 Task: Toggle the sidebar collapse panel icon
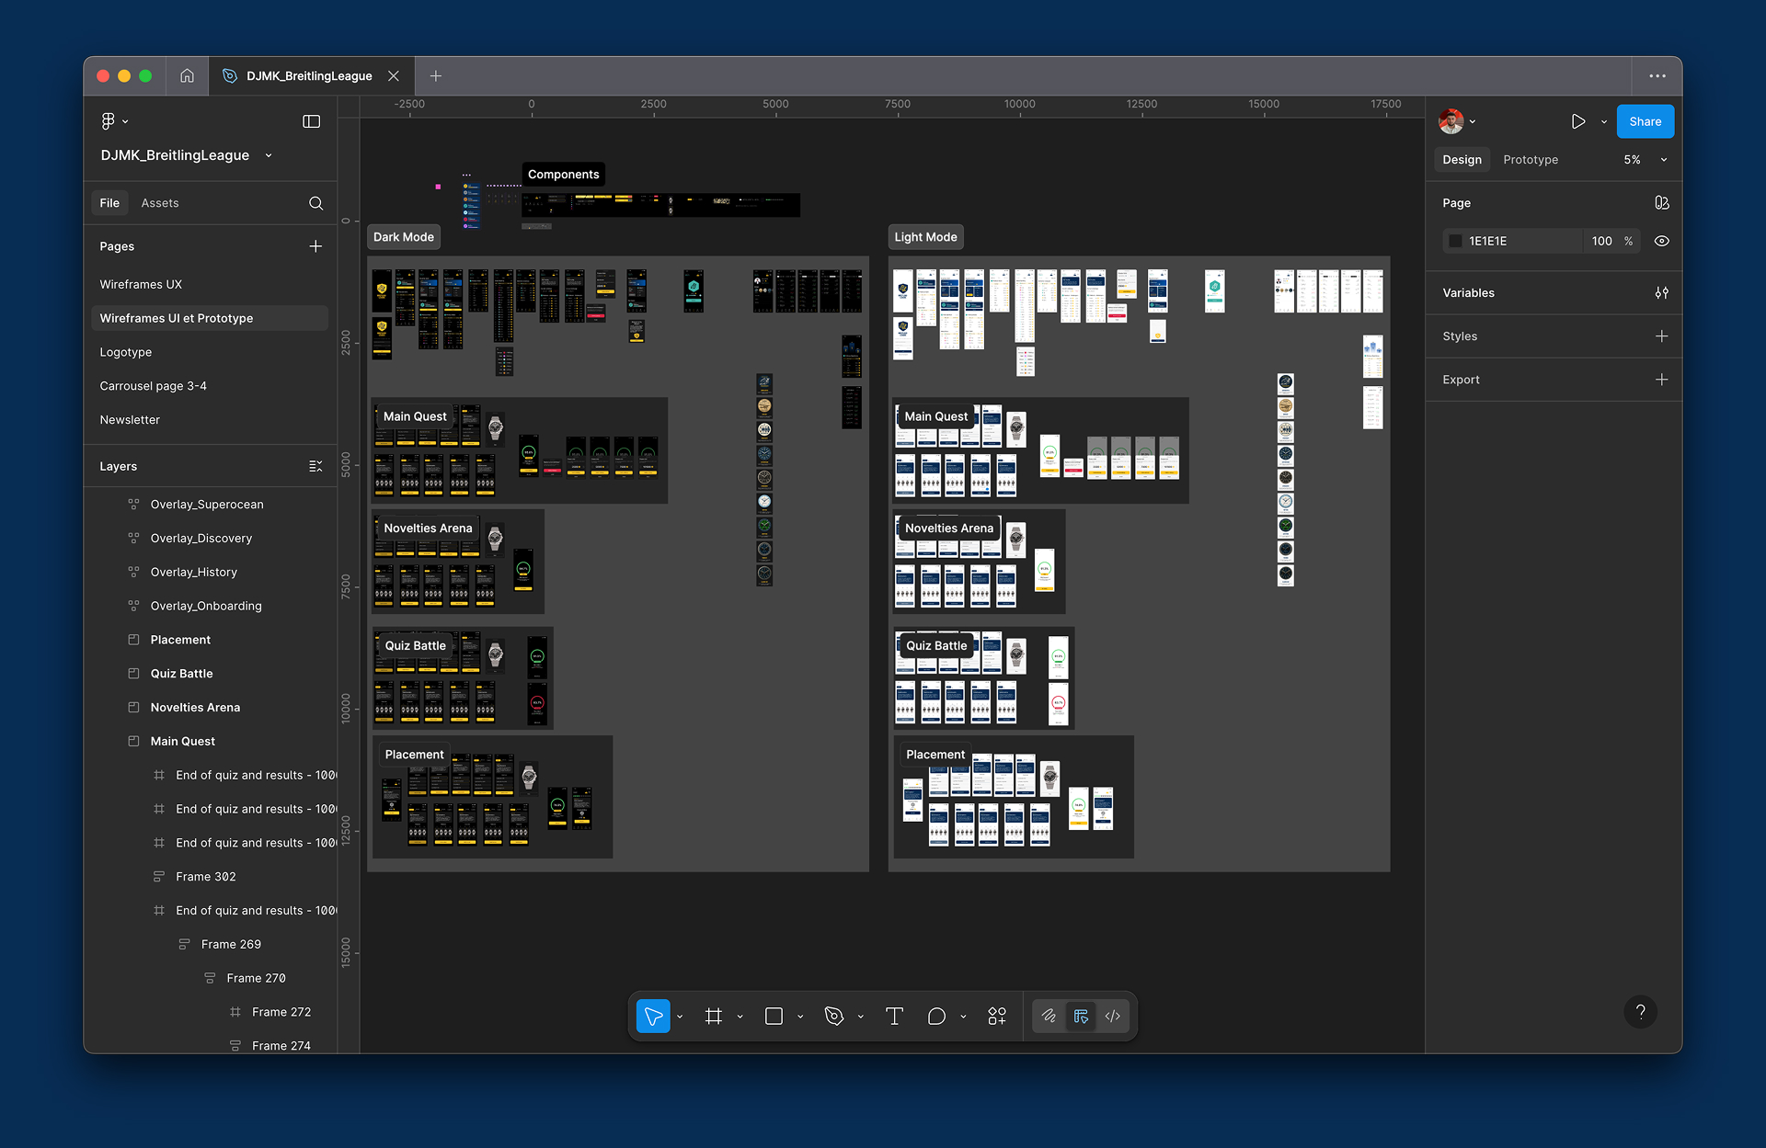pyautogui.click(x=311, y=121)
